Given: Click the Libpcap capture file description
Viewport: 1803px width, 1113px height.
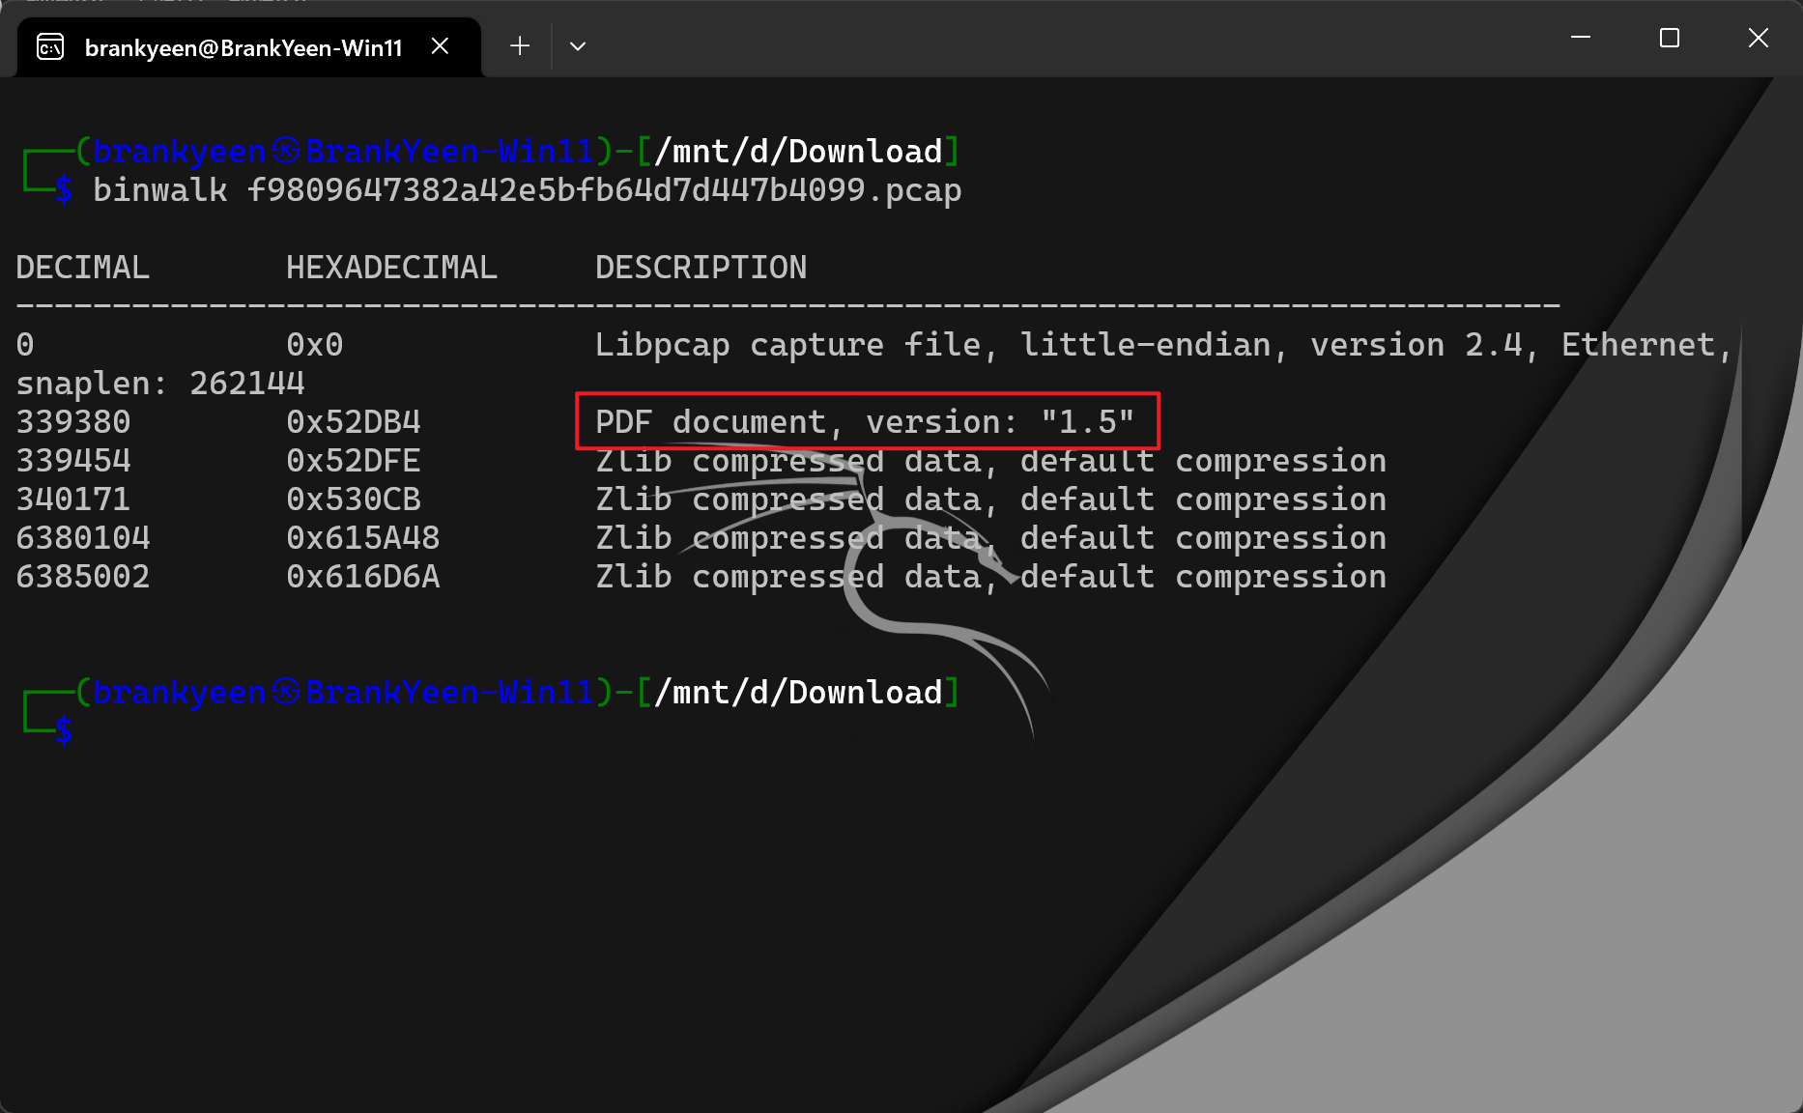Looking at the screenshot, I should pyautogui.click(x=1164, y=345).
